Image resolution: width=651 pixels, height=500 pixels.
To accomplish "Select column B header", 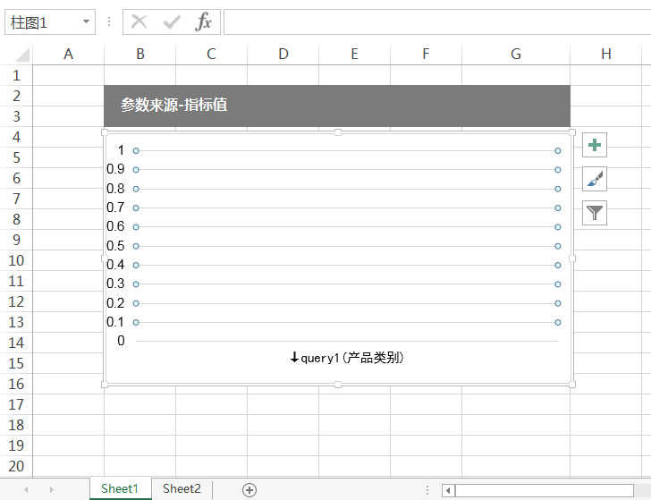I will pyautogui.click(x=139, y=54).
